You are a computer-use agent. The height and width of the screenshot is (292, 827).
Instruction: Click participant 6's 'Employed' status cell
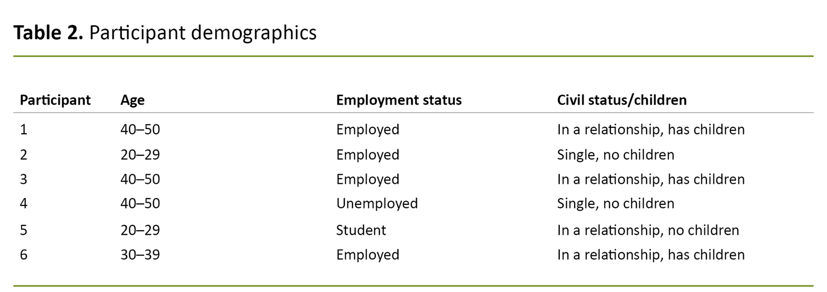click(367, 254)
